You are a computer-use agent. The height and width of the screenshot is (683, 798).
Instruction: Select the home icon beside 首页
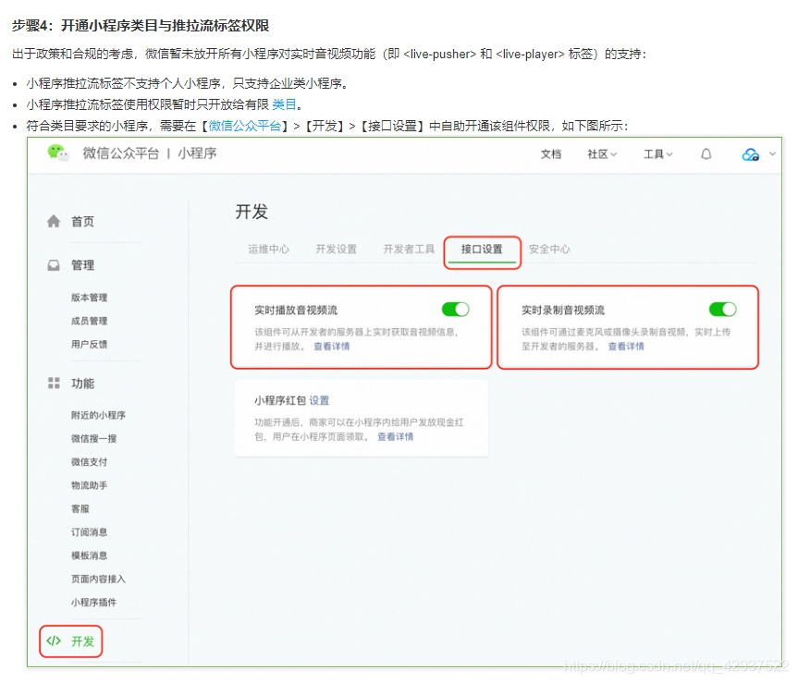point(53,220)
